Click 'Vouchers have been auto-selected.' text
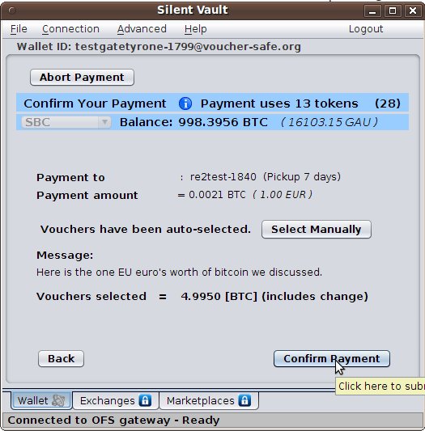The width and height of the screenshot is (425, 431). pyautogui.click(x=146, y=229)
